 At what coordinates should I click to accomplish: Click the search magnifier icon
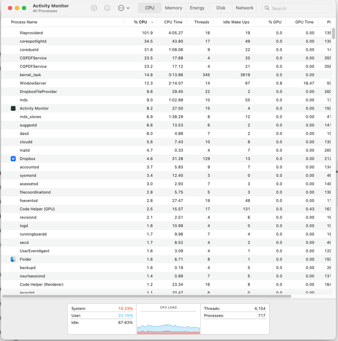pos(267,8)
